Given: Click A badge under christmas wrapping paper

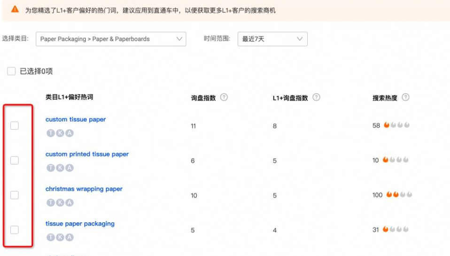Looking at the screenshot, I should click(x=70, y=202).
